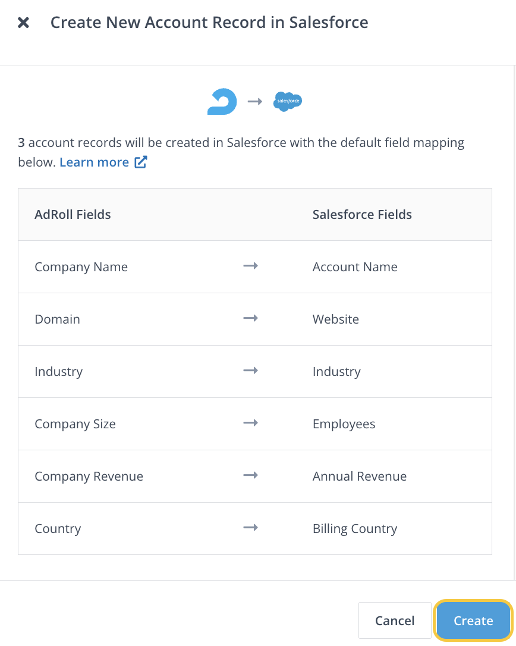Select the Salesforce Fields column header
This screenshot has width=516, height=646.
pyautogui.click(x=362, y=215)
